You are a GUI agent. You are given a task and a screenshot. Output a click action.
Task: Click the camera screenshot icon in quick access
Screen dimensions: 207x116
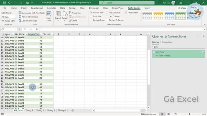pos(27,3)
